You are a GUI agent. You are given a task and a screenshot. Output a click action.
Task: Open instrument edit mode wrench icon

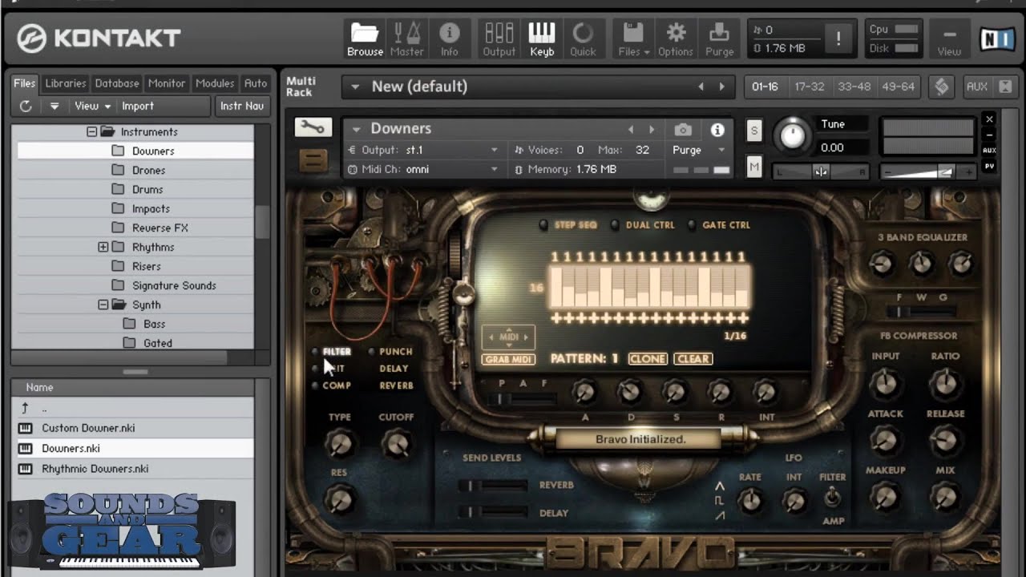click(x=313, y=127)
